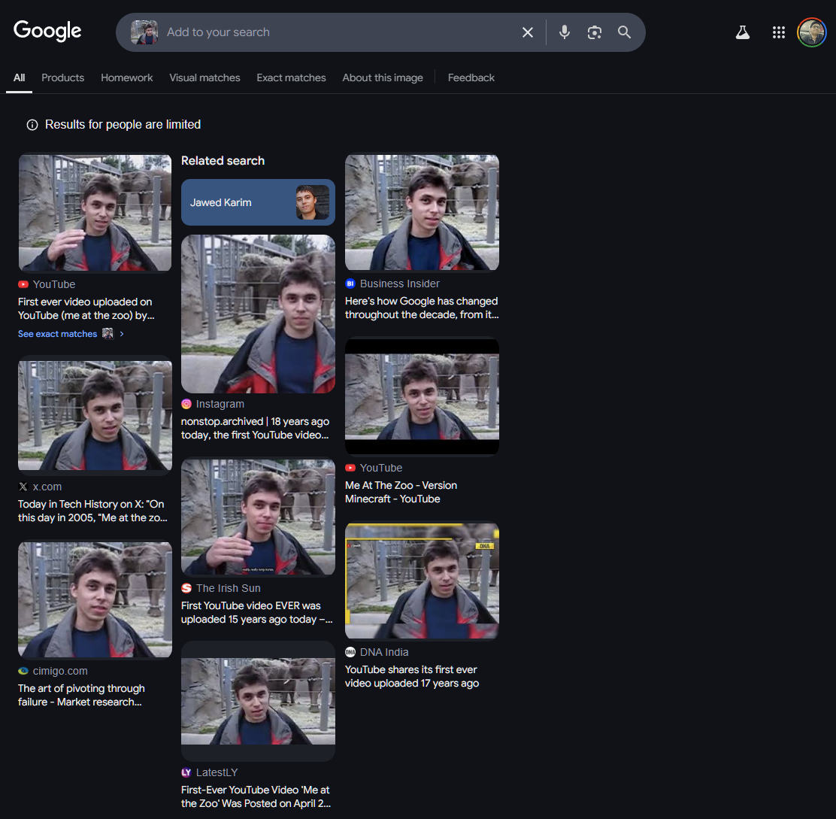Open the About this image tab

tap(383, 78)
